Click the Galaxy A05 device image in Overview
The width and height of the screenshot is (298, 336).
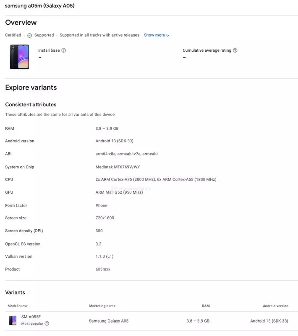(19, 57)
